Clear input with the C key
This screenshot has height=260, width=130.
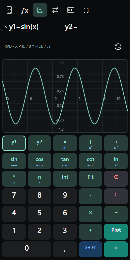click(116, 196)
